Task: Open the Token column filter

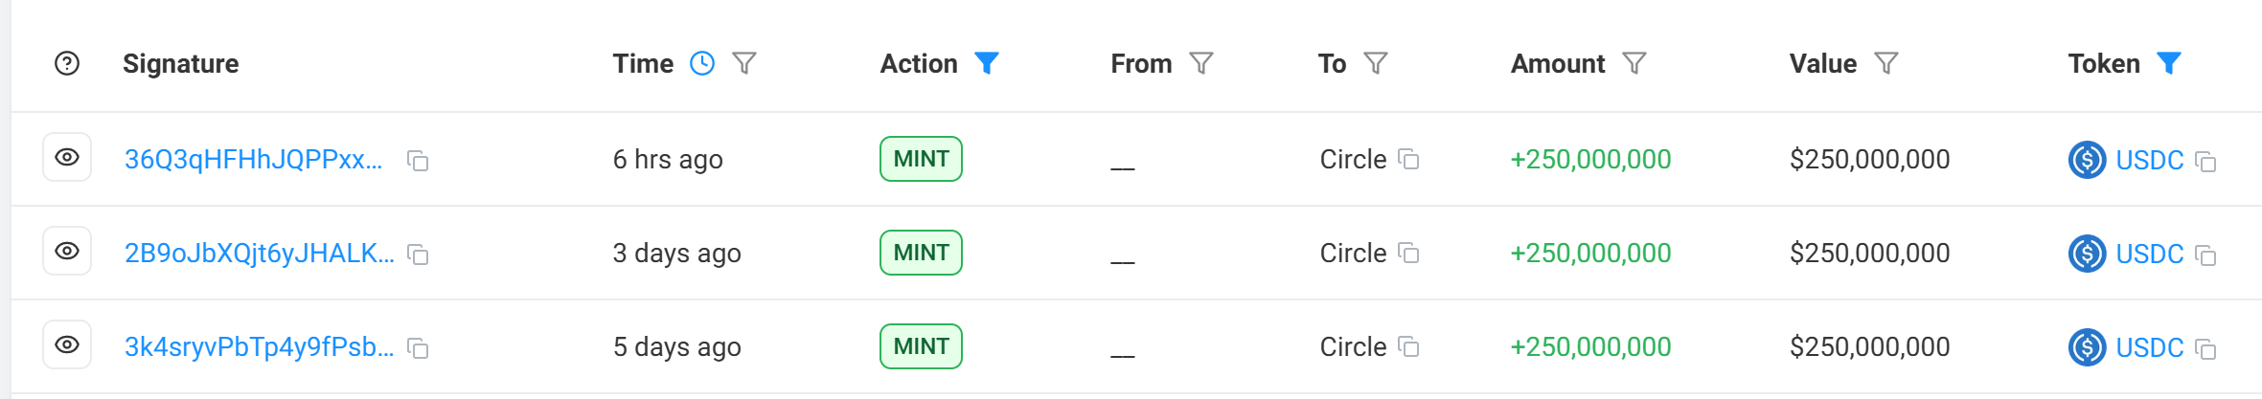Action: tap(2169, 63)
